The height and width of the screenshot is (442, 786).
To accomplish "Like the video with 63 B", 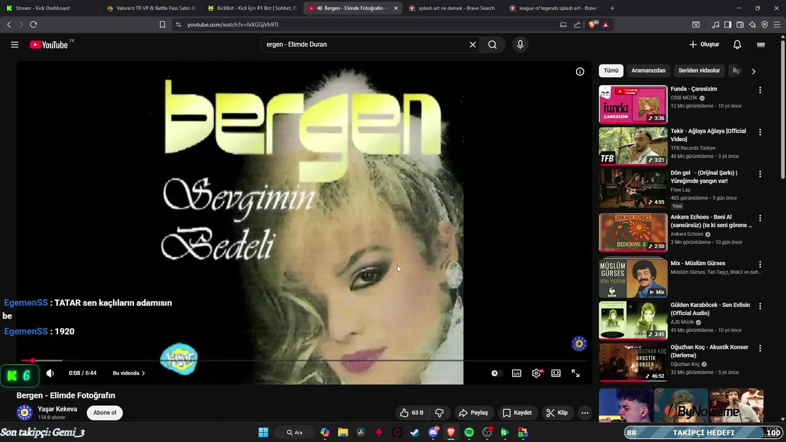I will click(x=411, y=413).
